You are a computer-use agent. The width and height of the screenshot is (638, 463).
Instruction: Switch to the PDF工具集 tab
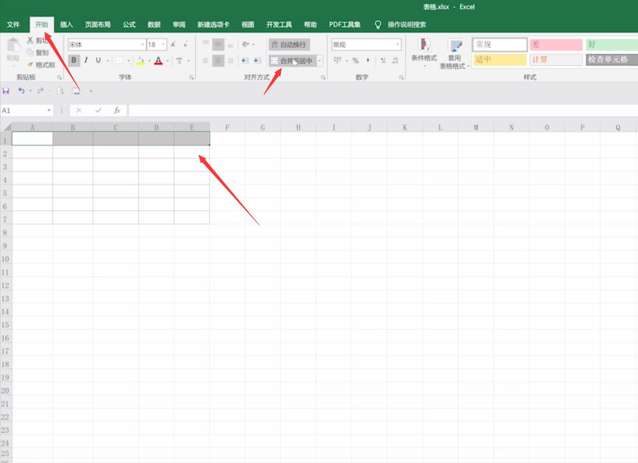click(x=345, y=24)
